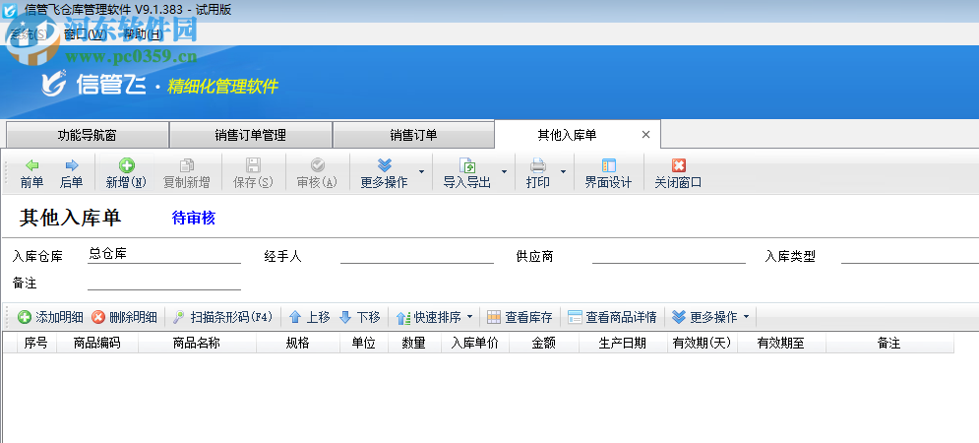Click 查看库存 to view inventory

pyautogui.click(x=520, y=317)
